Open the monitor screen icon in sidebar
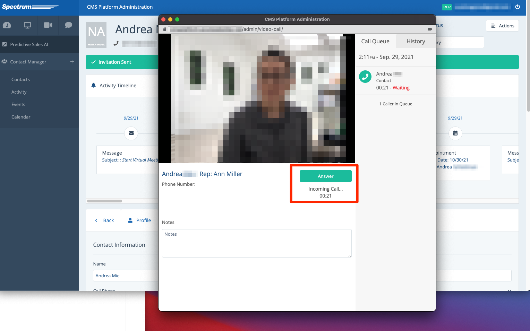The width and height of the screenshot is (530, 331). tap(27, 25)
